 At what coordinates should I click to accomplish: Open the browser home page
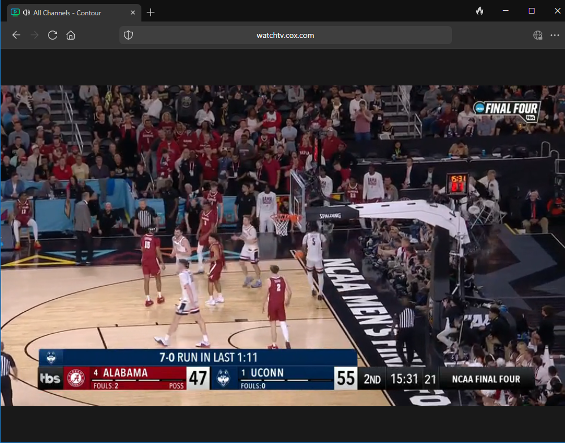pyautogui.click(x=71, y=35)
